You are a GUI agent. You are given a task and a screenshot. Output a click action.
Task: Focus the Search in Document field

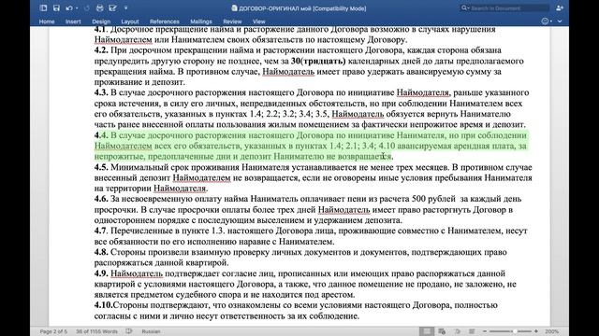pos(504,8)
